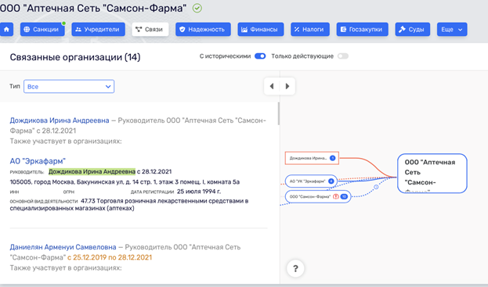Open the Налоги tab
Viewport: 488px width, 287px height.
(310, 30)
